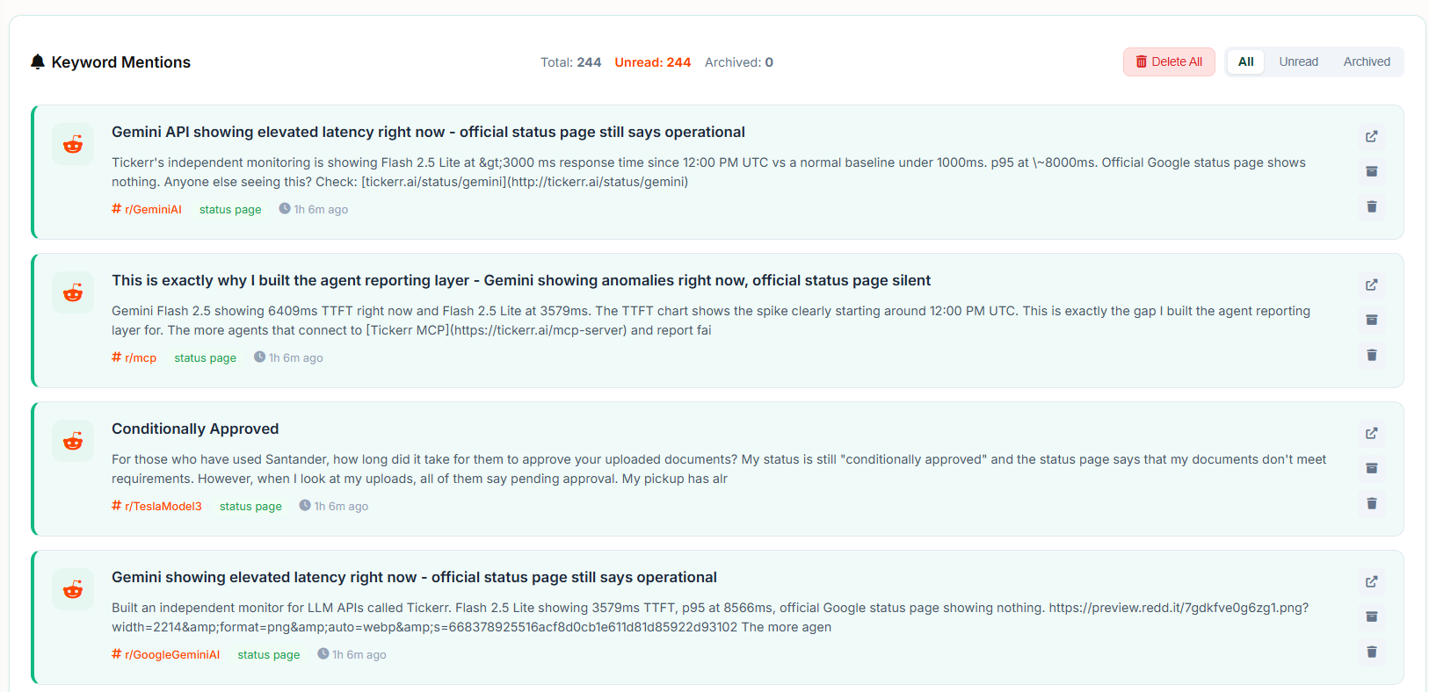Open external link for Gemini API elevated latency post
The image size is (1429, 692).
pos(1371,136)
